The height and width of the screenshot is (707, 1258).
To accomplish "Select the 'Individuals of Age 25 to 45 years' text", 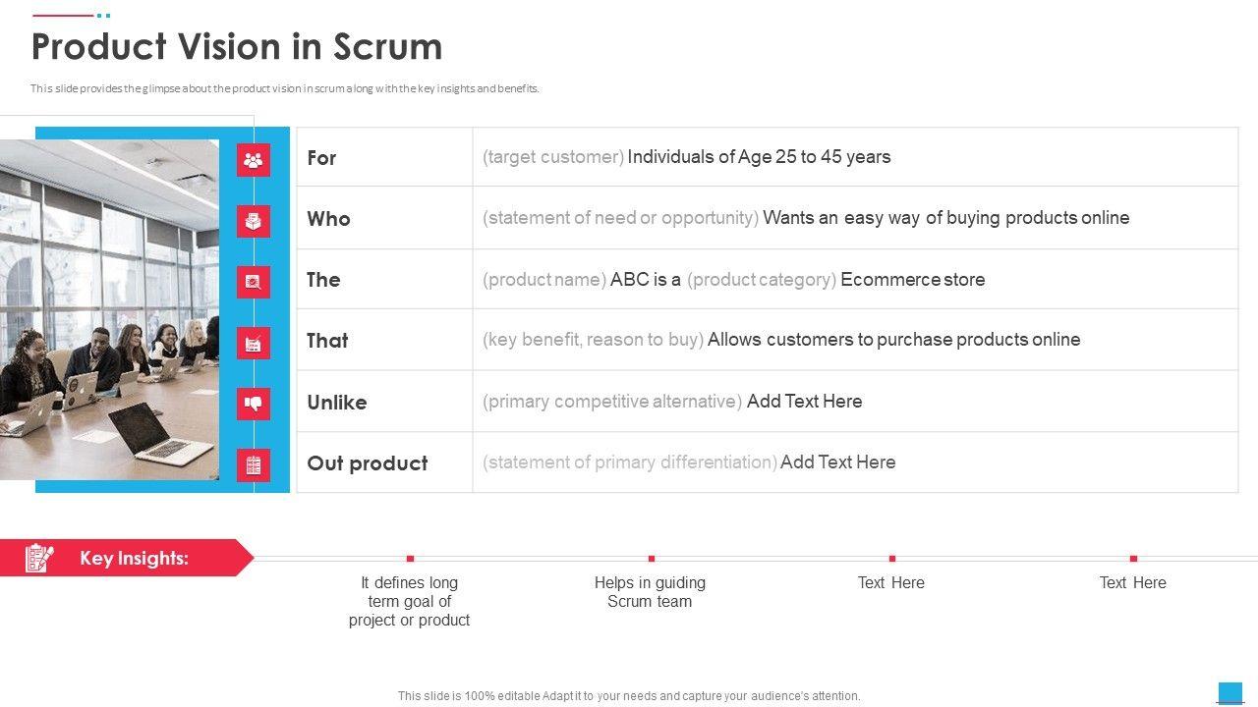I will point(759,157).
